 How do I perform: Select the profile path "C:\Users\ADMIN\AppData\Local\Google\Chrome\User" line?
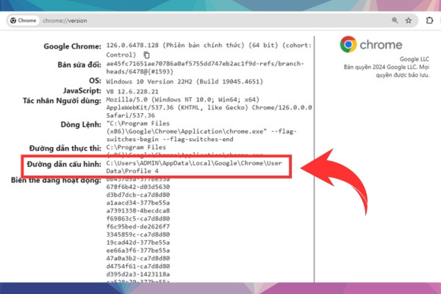(194, 163)
